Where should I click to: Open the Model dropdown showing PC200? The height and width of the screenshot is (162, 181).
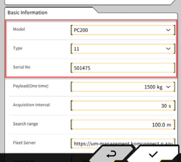[123, 30]
